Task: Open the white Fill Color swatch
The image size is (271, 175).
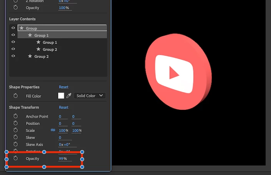Action: 61,96
